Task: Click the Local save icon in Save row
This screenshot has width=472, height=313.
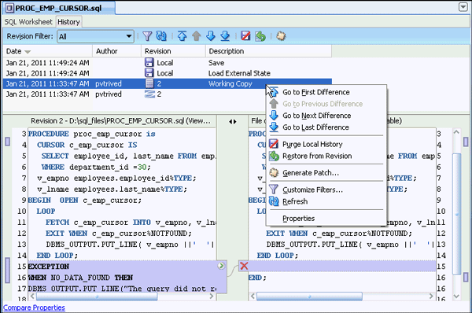Action: (x=149, y=63)
